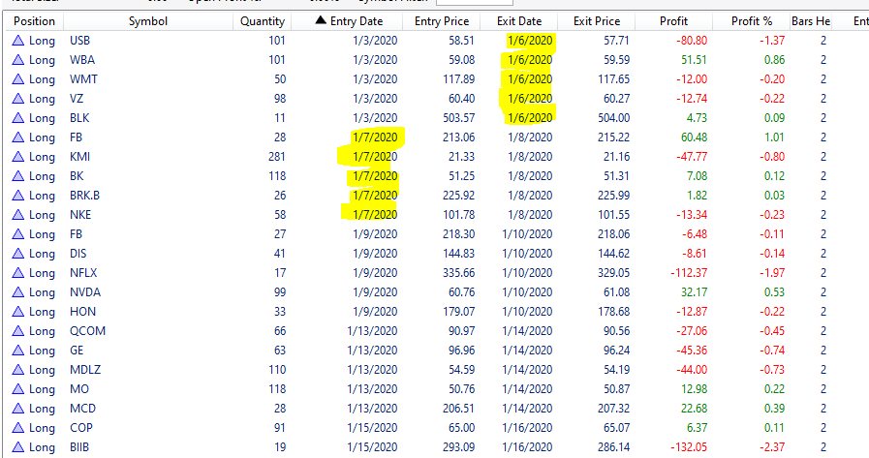This screenshot has height=458, width=869.
Task: Click the Exit Date column header
Action: click(x=530, y=21)
